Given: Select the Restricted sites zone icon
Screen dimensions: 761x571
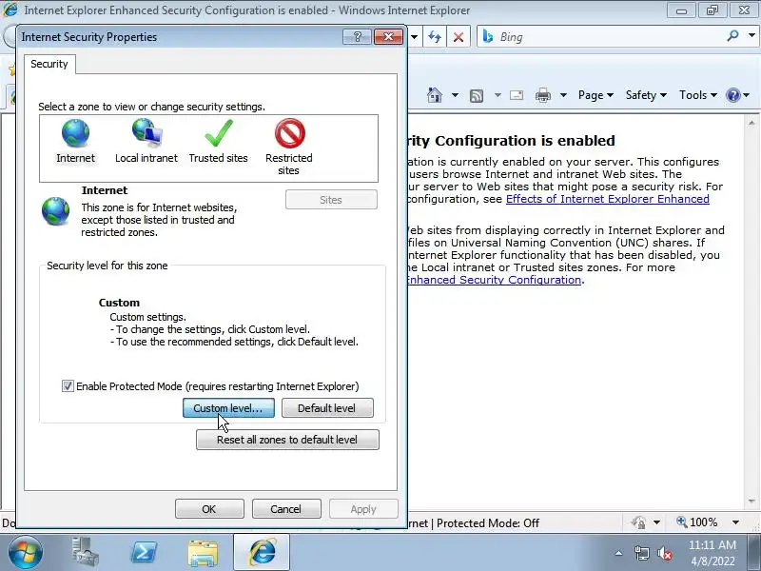Looking at the screenshot, I should [290, 132].
